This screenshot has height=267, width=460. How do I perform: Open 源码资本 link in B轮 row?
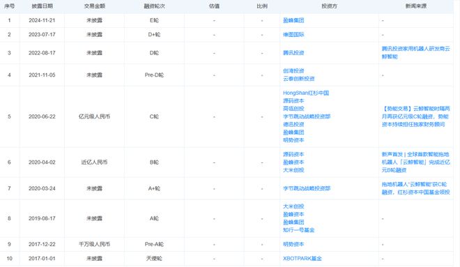pyautogui.click(x=293, y=154)
